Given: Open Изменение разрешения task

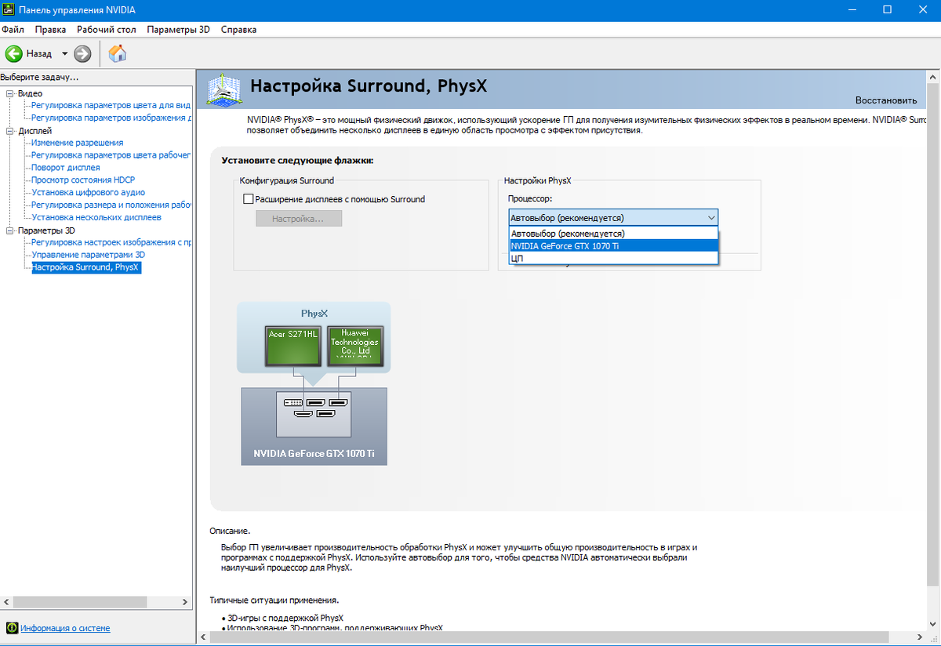Looking at the screenshot, I should tap(77, 143).
